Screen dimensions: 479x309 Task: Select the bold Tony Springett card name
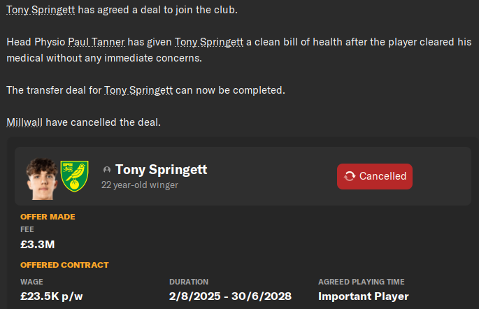pyautogui.click(x=161, y=170)
